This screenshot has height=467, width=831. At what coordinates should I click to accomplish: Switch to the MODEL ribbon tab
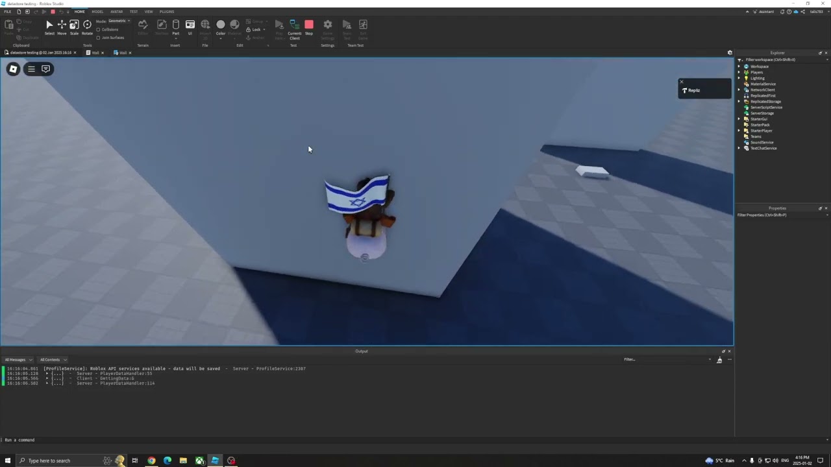97,12
